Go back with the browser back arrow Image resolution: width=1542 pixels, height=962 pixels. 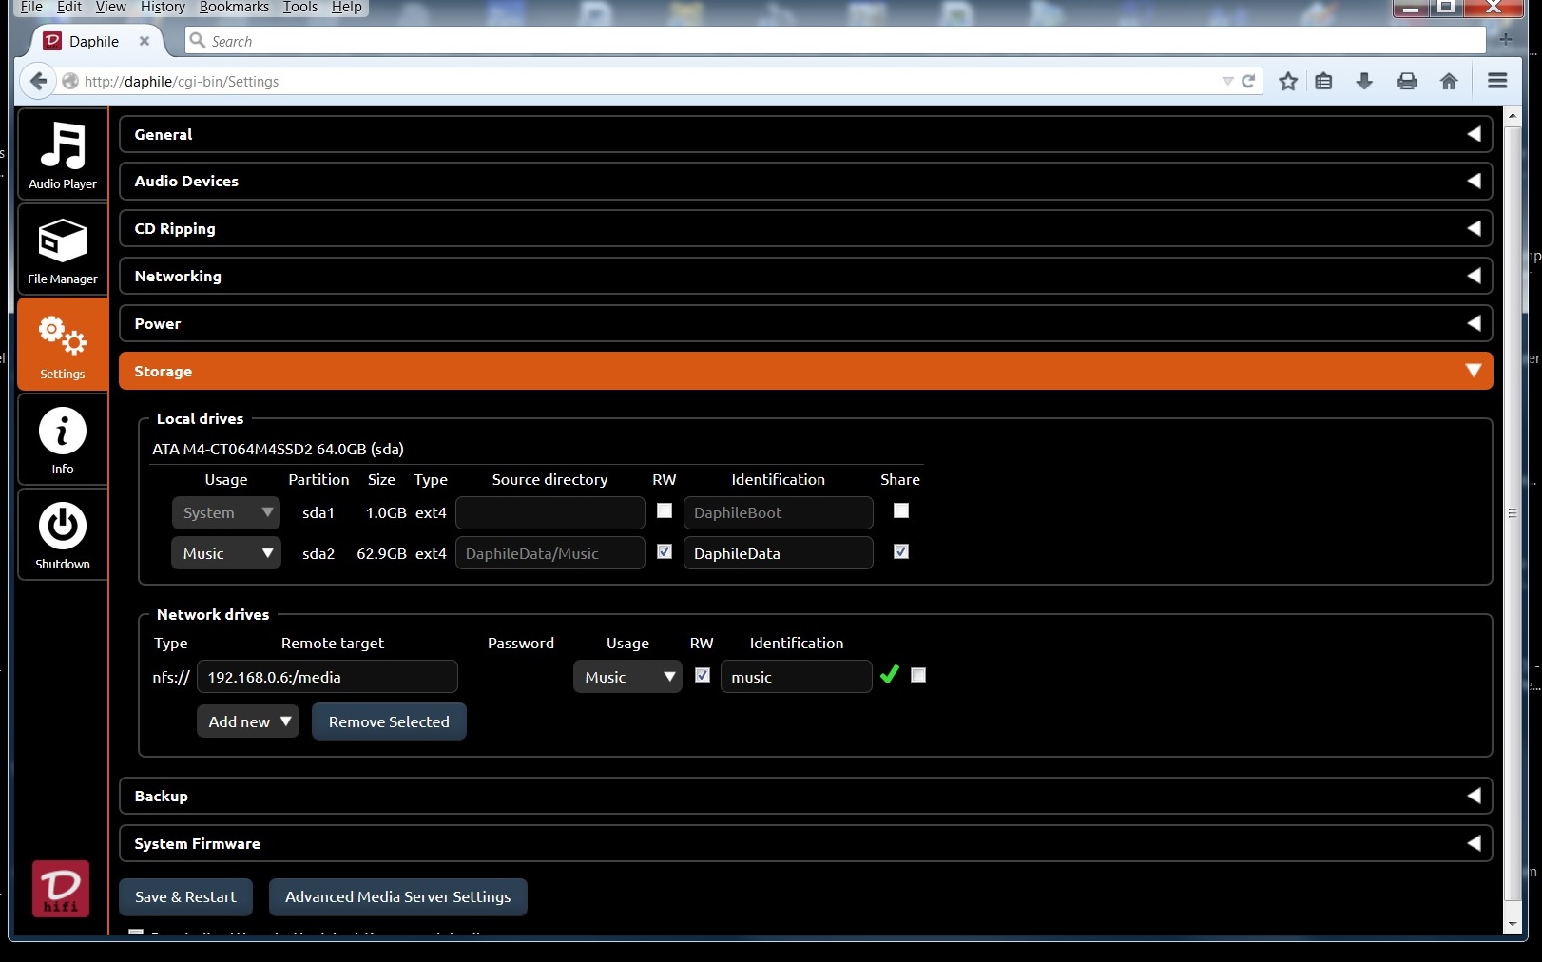tap(38, 81)
